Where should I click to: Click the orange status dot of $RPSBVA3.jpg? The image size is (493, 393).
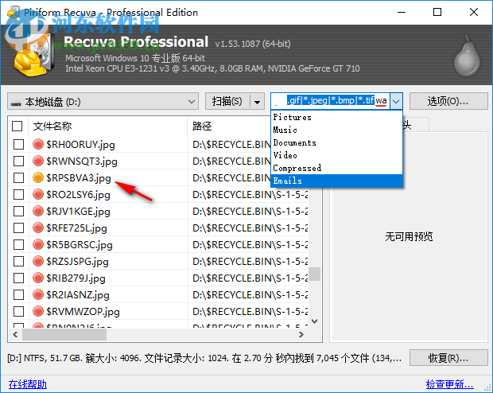point(38,177)
